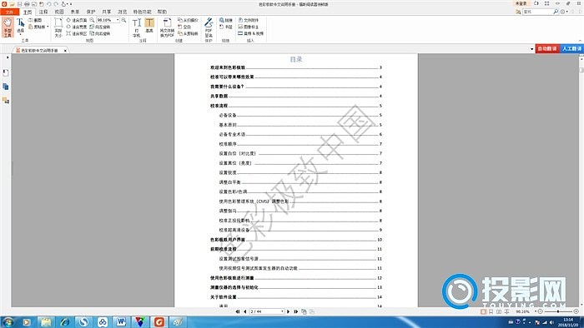Activate the Typewriter annotation tool

tap(137, 27)
